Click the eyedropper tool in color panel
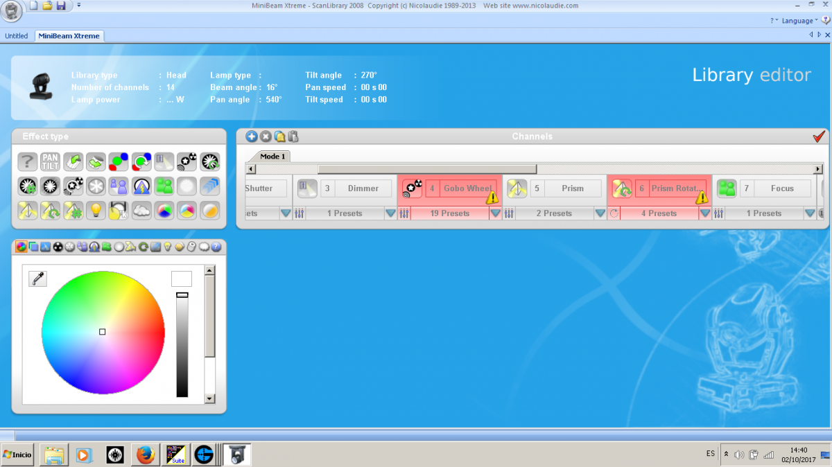 [37, 279]
